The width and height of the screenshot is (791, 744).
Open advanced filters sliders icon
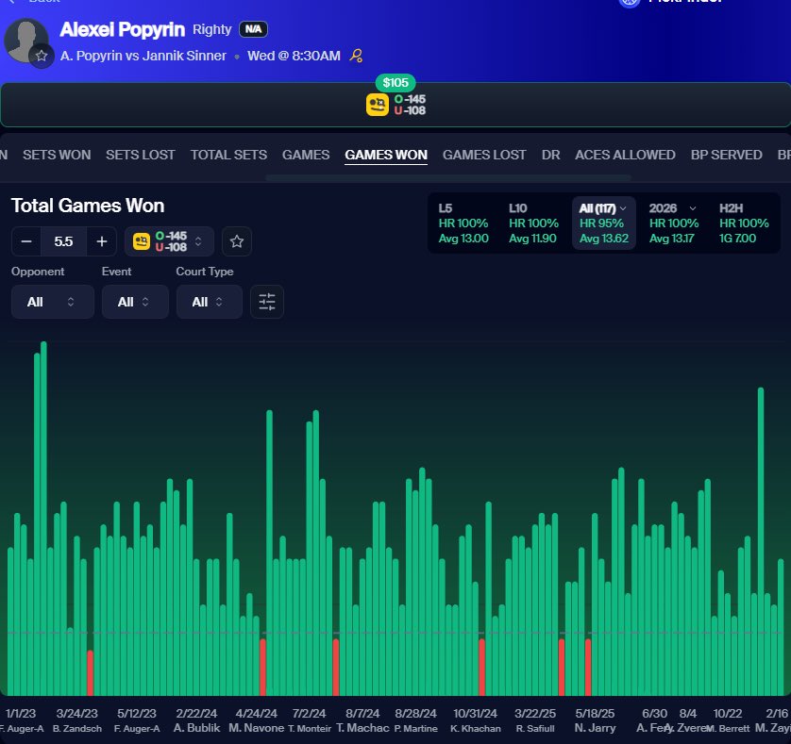(x=267, y=302)
